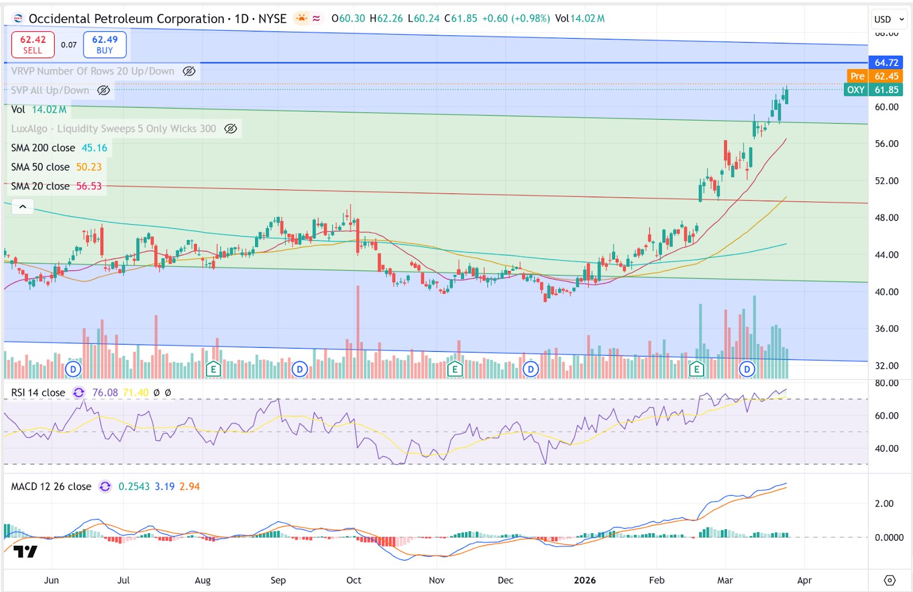Click the 62.42 SELL button
The height and width of the screenshot is (592, 913).
pyautogui.click(x=33, y=44)
